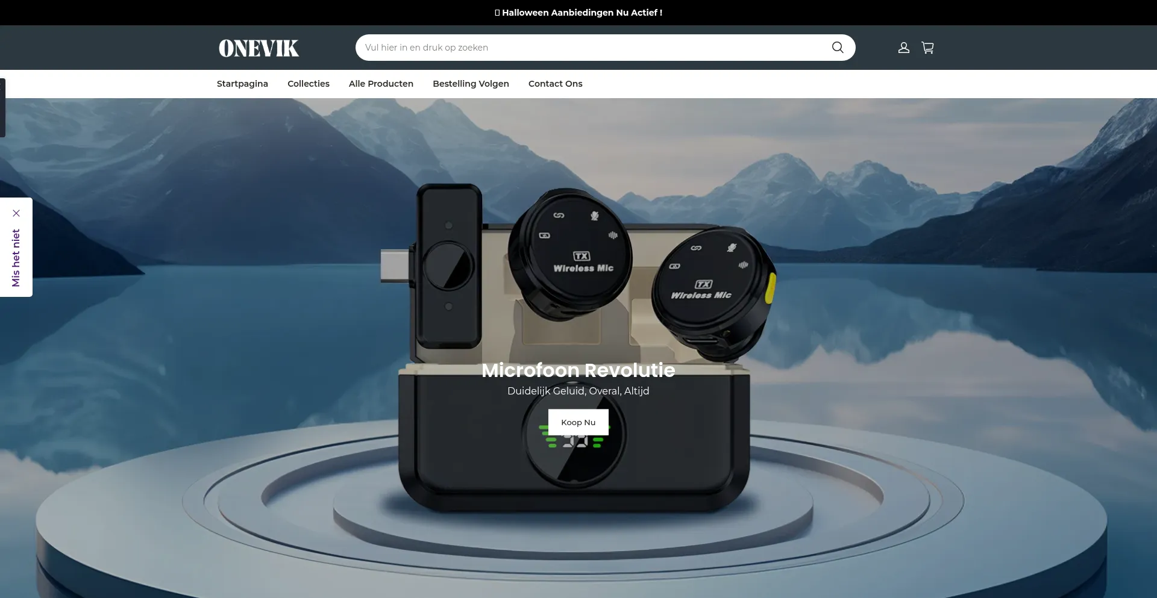The width and height of the screenshot is (1157, 598).
Task: Navigate to Contact Ons
Action: [x=555, y=84]
